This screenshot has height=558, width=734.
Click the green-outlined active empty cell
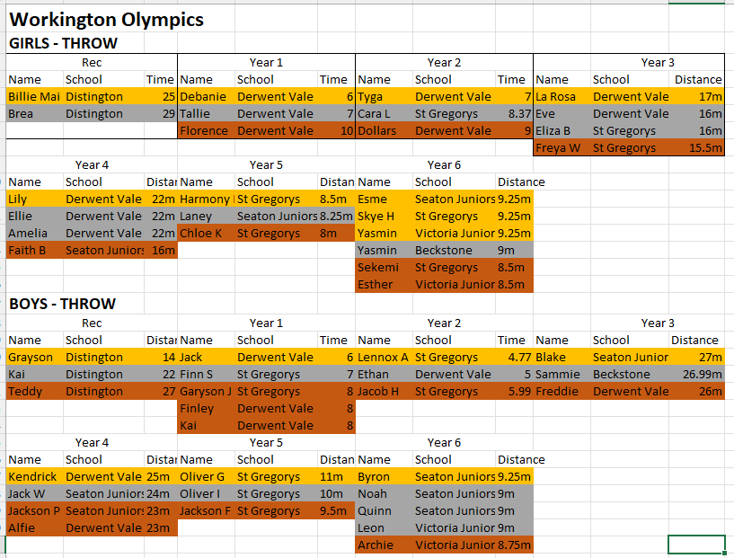[x=696, y=545]
